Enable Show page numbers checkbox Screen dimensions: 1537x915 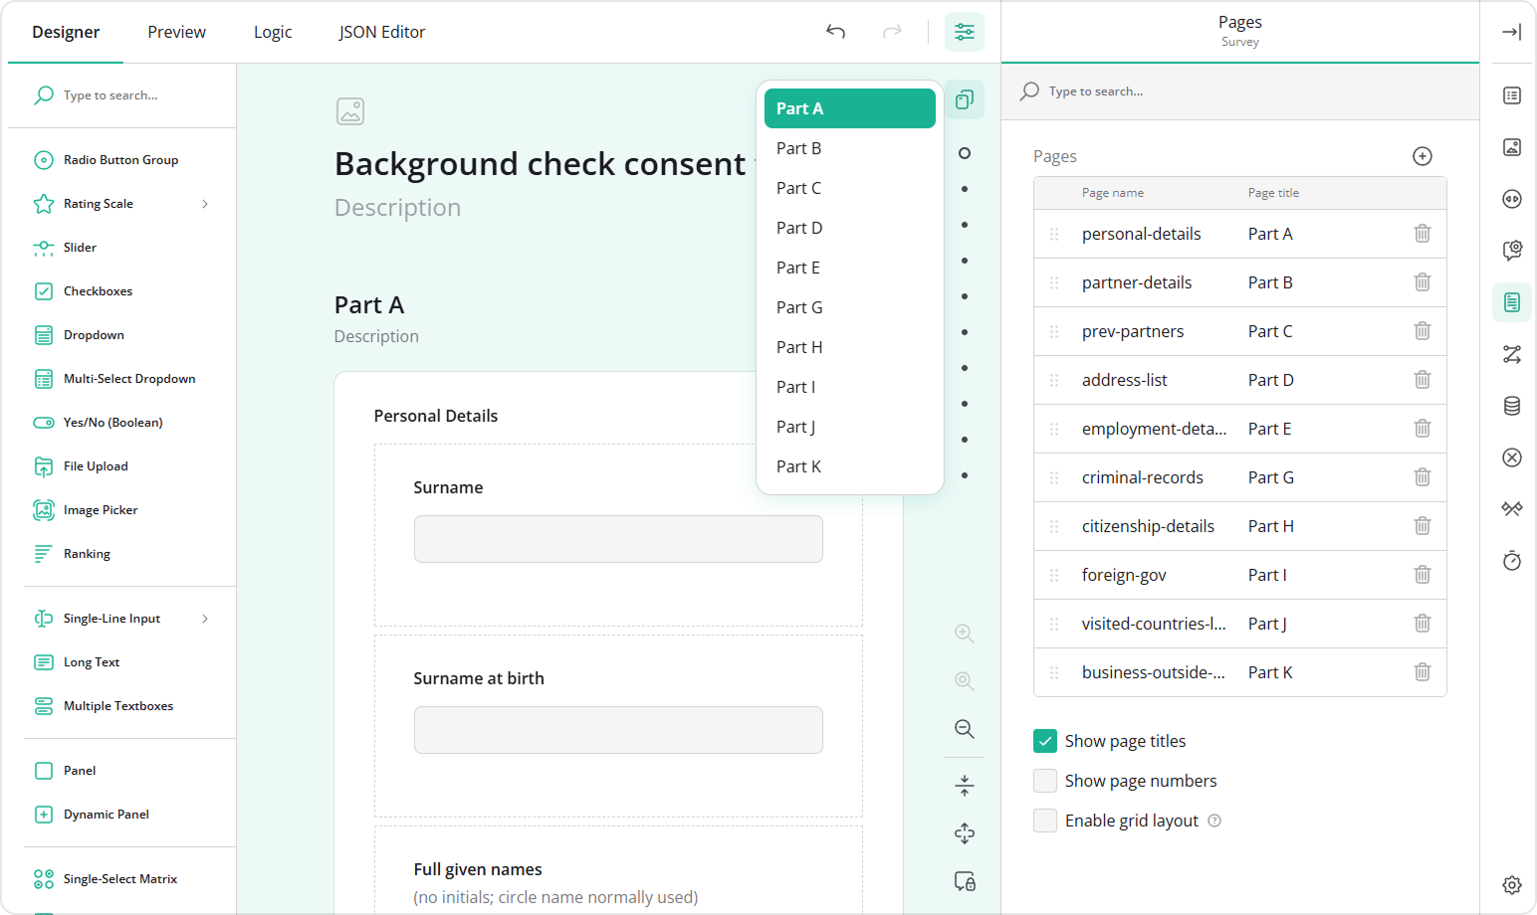(x=1045, y=781)
